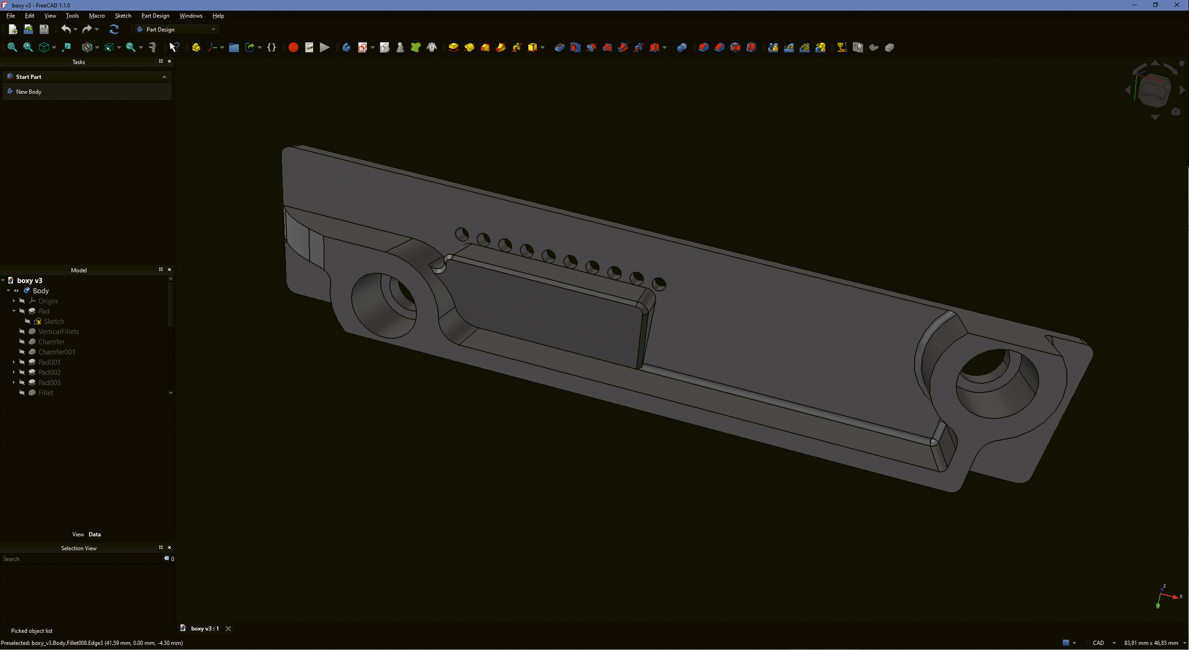The image size is (1189, 650).
Task: Click Fit Selection zoom icon
Action: [28, 47]
